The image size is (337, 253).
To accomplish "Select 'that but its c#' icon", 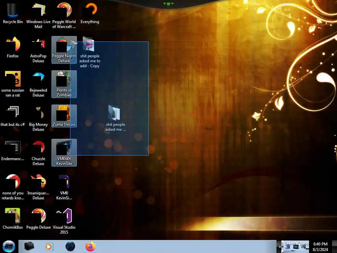I will [x=13, y=116].
